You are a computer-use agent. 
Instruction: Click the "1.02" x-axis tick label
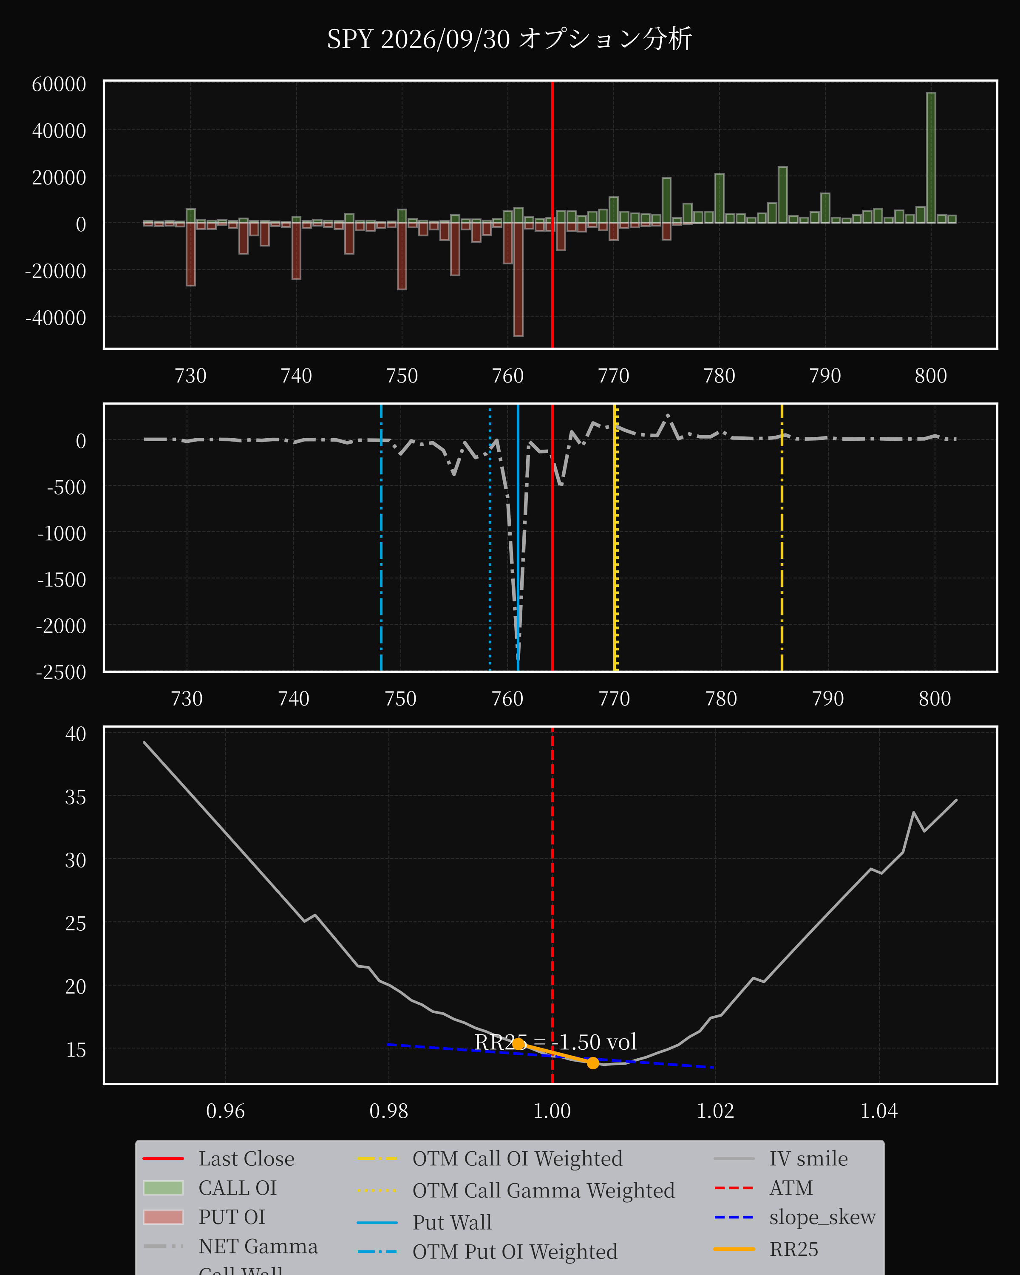[715, 1111]
